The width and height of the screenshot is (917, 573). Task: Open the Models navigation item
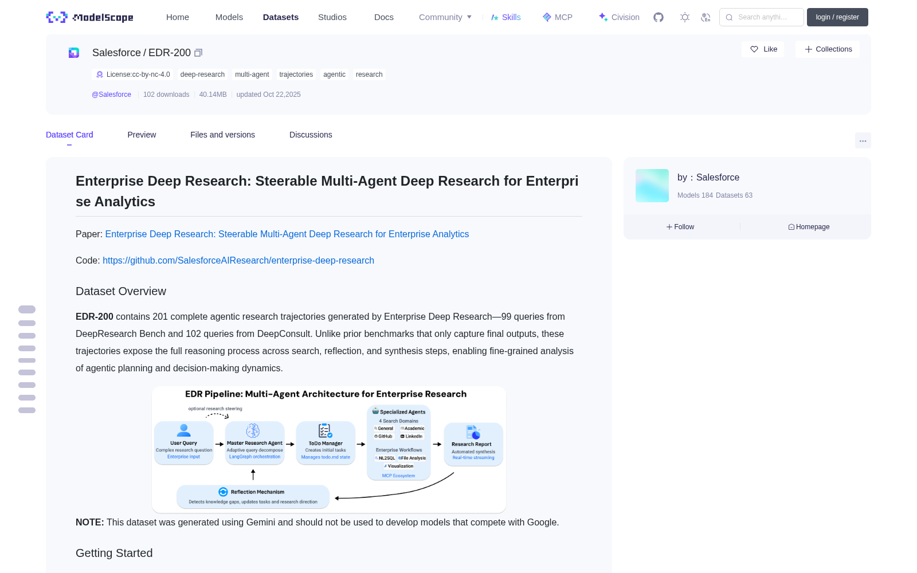tap(229, 17)
